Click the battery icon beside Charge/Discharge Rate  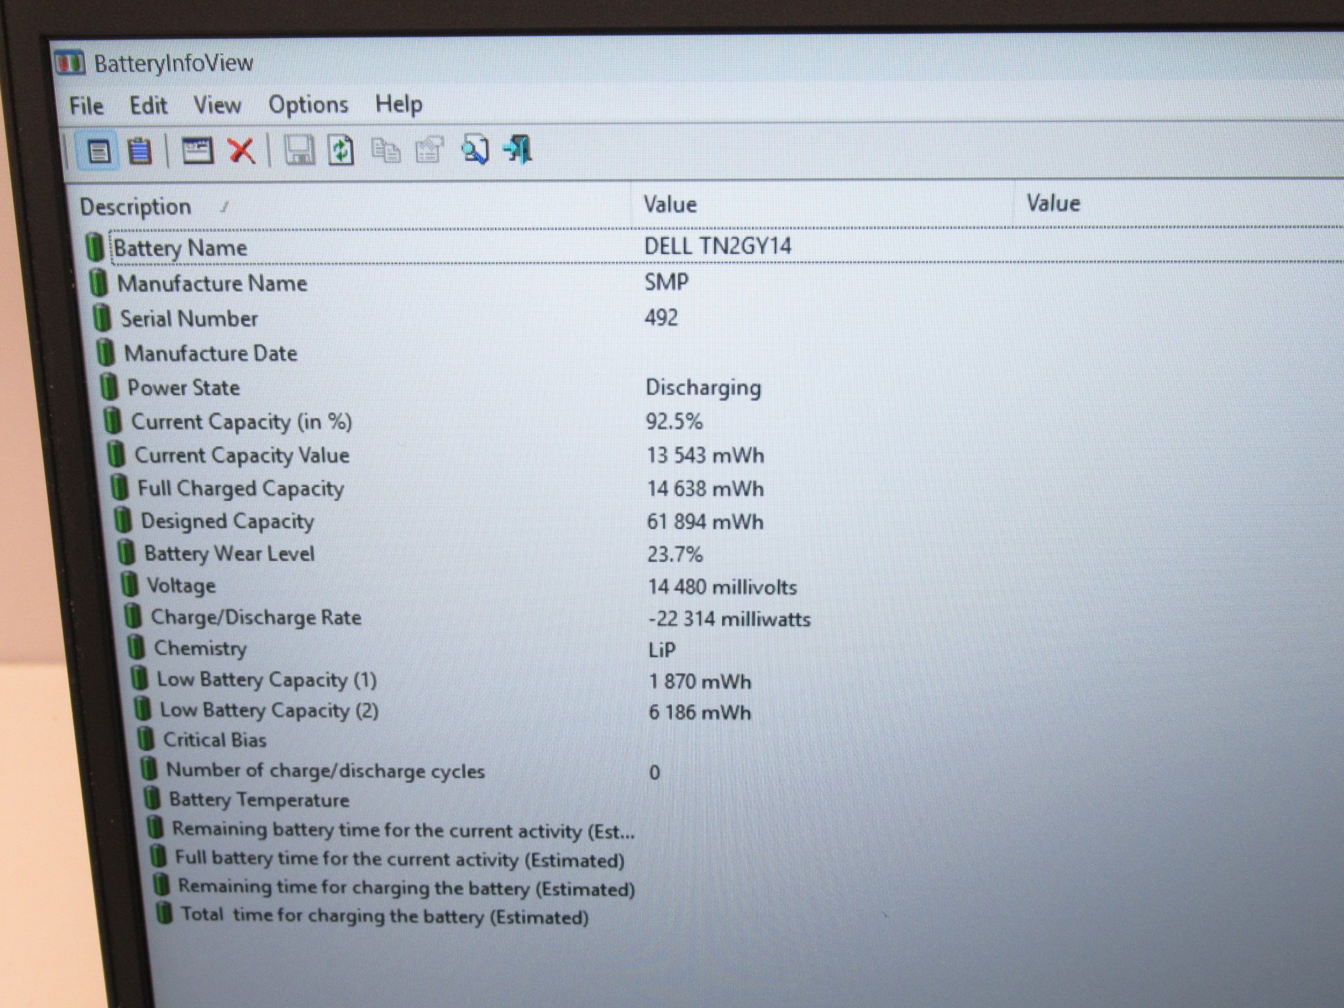coord(133,616)
